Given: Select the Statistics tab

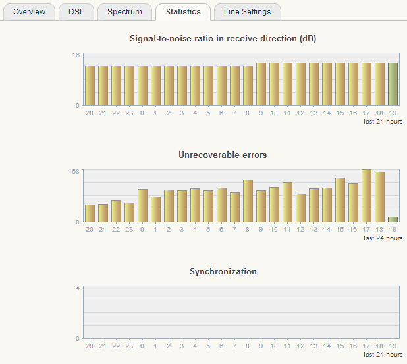Looking at the screenshot, I should (183, 12).
